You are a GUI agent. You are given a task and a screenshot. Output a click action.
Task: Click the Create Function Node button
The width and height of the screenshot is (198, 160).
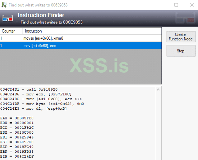pos(181,37)
